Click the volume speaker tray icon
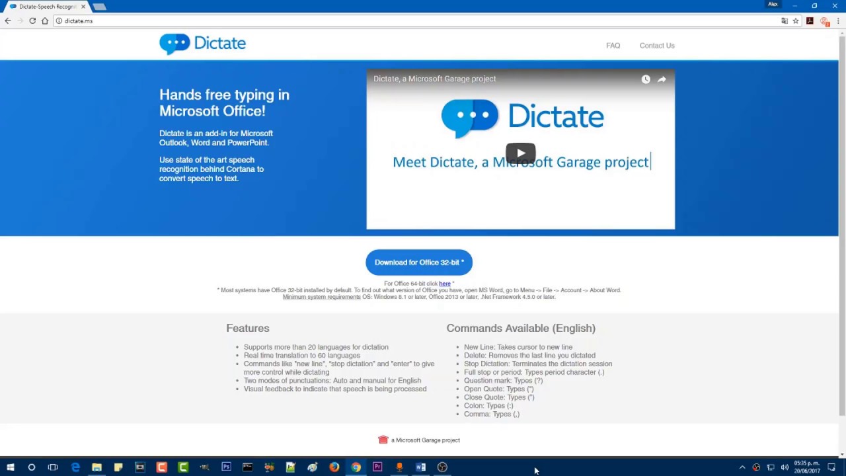This screenshot has width=846, height=476. pyautogui.click(x=785, y=467)
